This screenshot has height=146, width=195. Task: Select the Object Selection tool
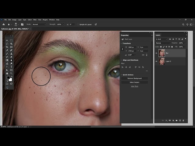[x=11, y=44]
